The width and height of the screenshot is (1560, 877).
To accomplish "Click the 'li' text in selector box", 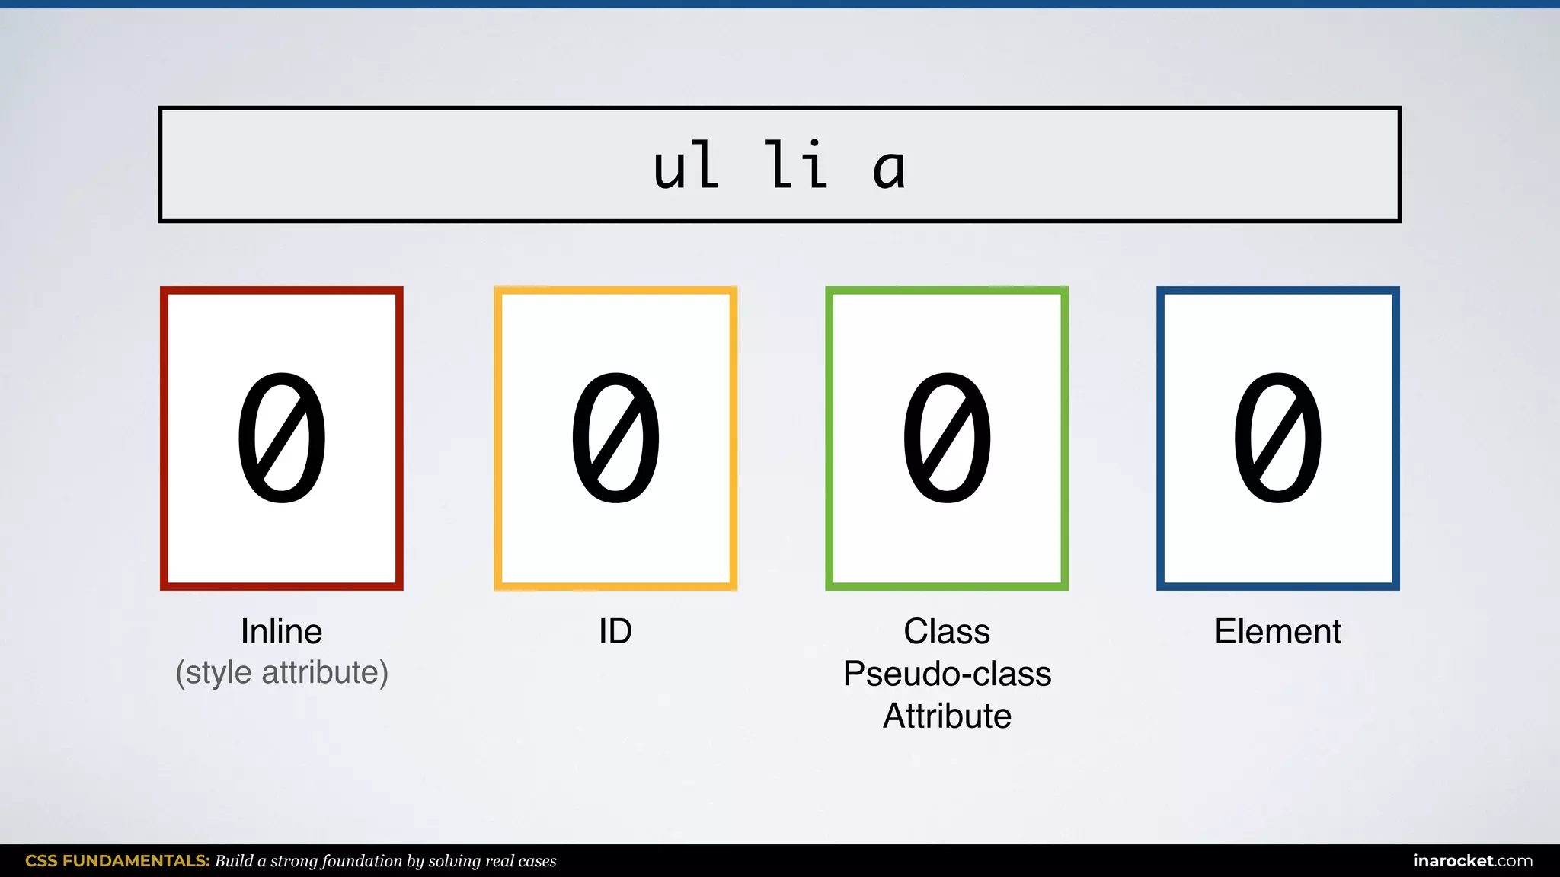I will 796,164.
